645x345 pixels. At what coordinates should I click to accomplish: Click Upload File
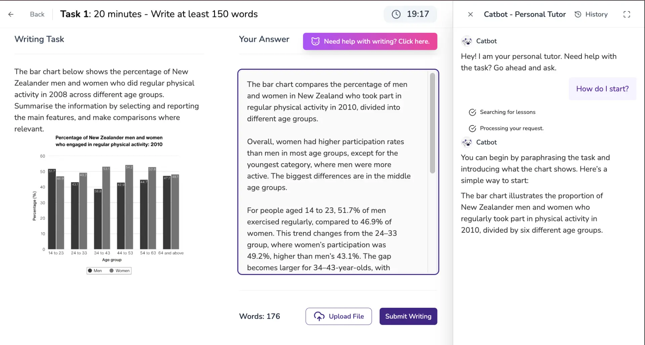click(339, 316)
